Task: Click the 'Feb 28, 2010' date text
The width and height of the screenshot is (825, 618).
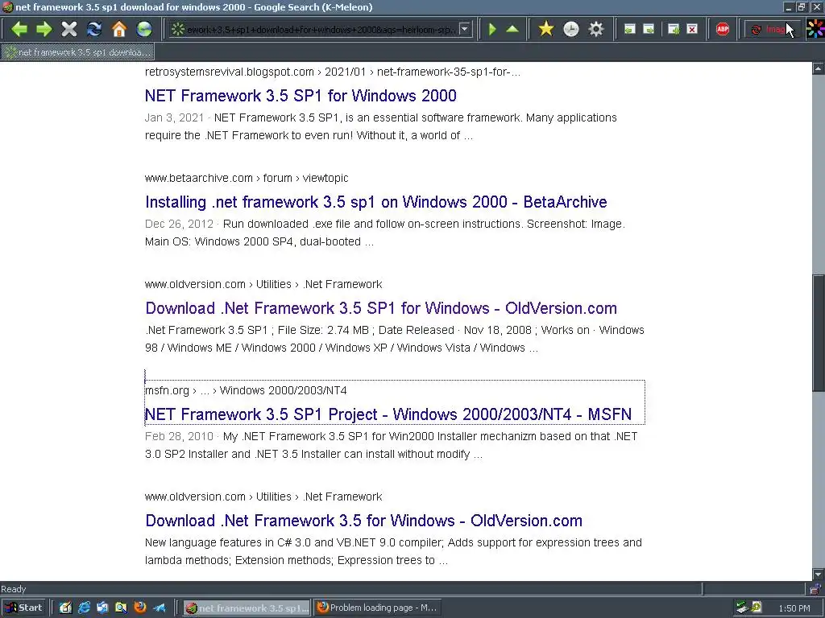Action: (179, 436)
